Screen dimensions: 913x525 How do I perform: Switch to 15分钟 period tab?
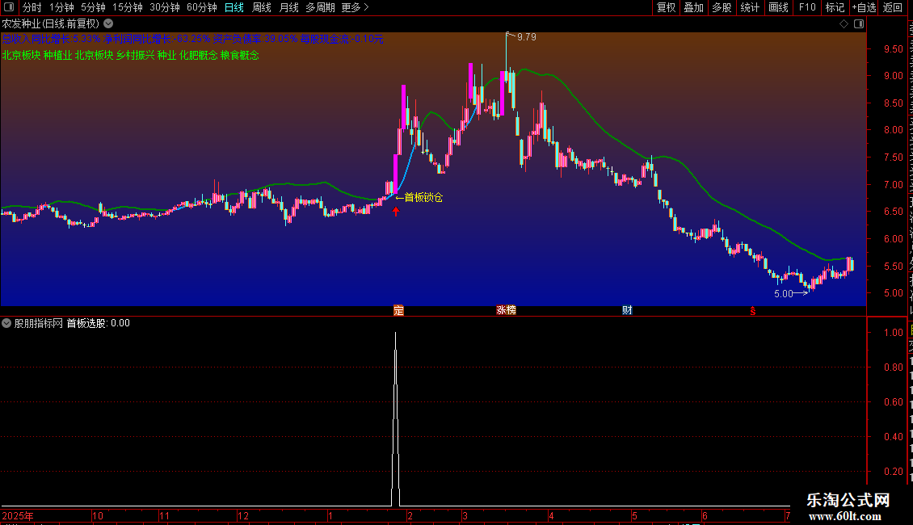pos(128,7)
